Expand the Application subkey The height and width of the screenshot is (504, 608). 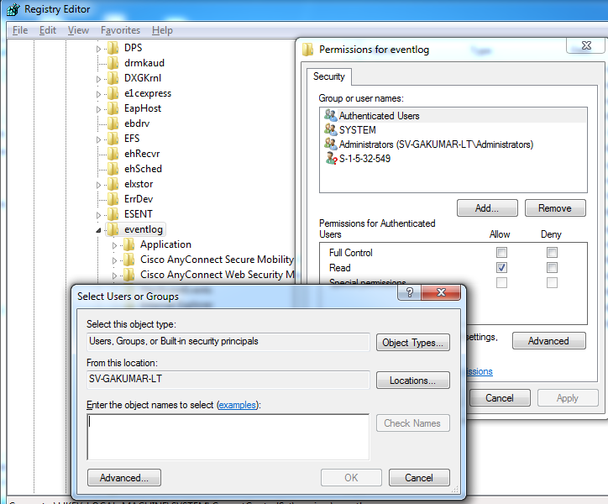(x=114, y=245)
